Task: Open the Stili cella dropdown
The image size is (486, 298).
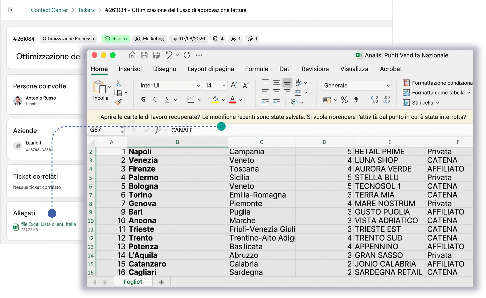Action: pyautogui.click(x=421, y=103)
